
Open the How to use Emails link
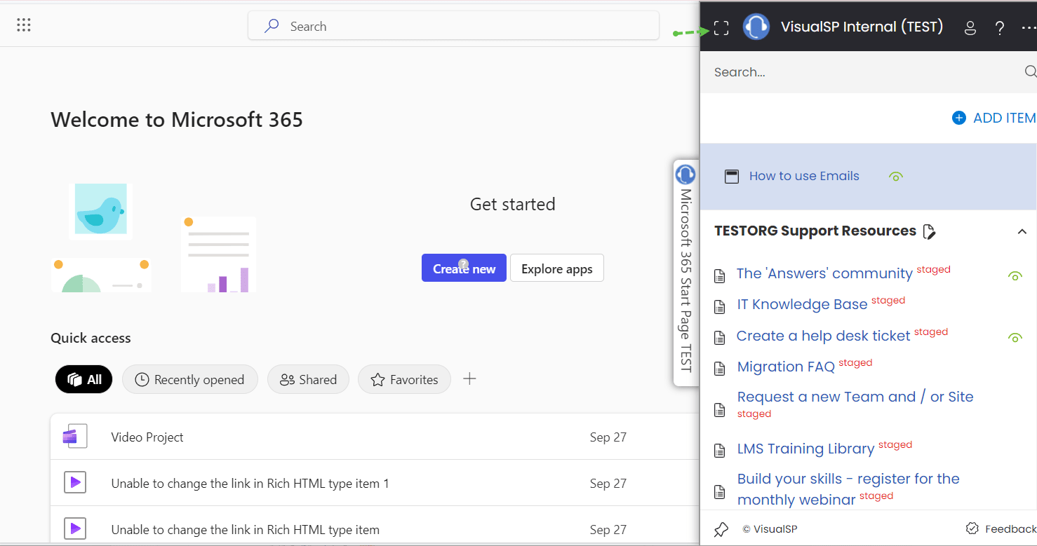pyautogui.click(x=804, y=176)
